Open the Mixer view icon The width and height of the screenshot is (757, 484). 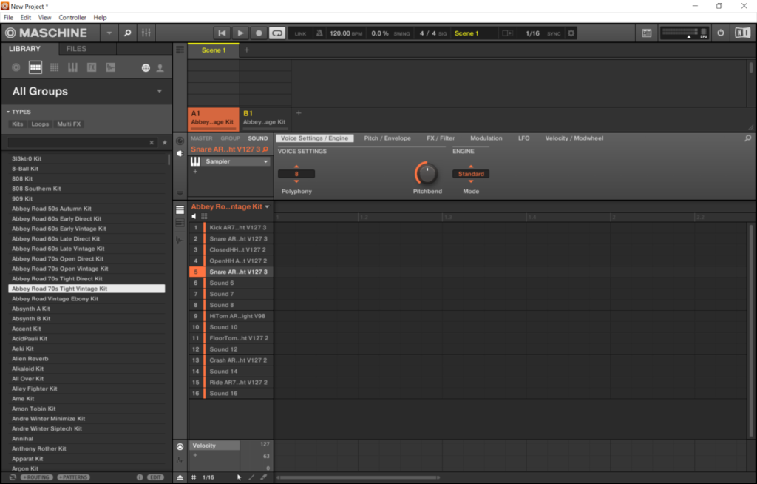pyautogui.click(x=146, y=33)
